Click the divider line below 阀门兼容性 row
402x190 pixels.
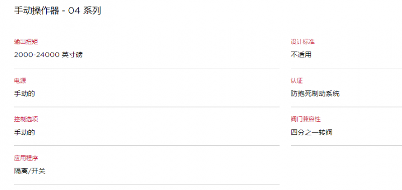pyautogui.click(x=346, y=146)
